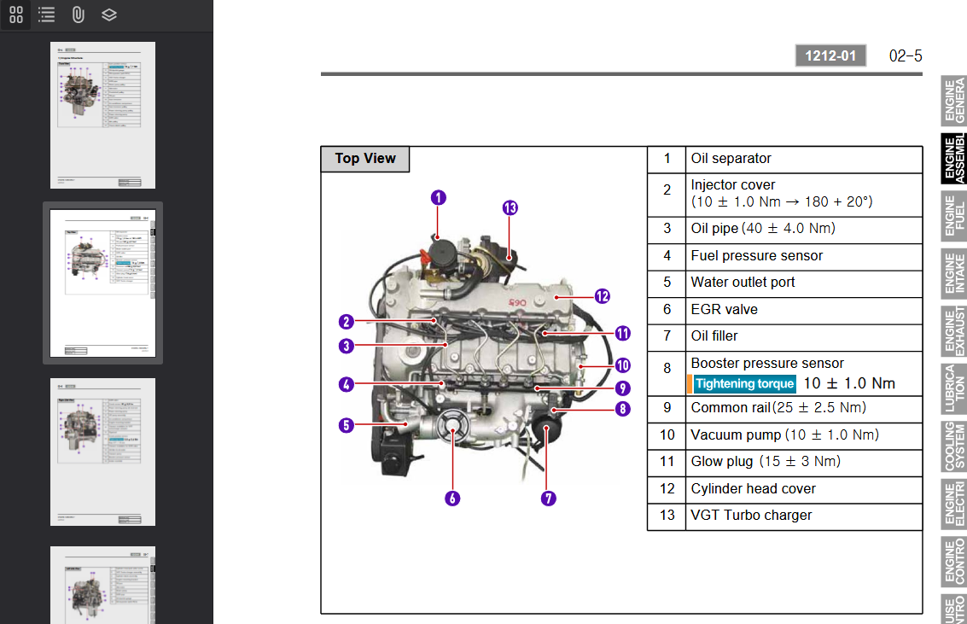967x624 pixels.
Task: Show the document outline list
Action: pos(46,15)
